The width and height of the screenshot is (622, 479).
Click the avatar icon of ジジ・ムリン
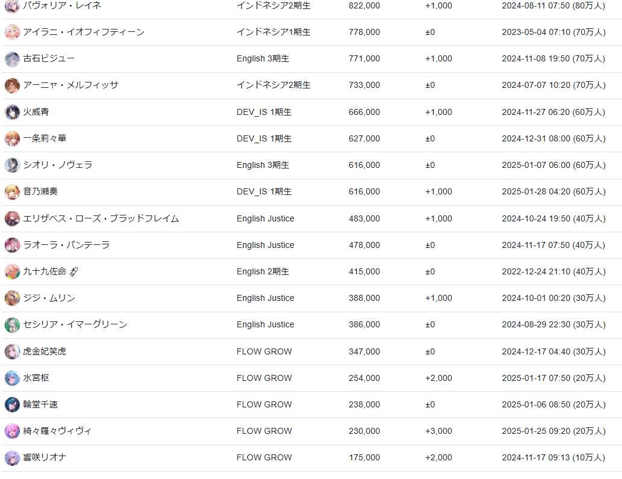pos(12,298)
